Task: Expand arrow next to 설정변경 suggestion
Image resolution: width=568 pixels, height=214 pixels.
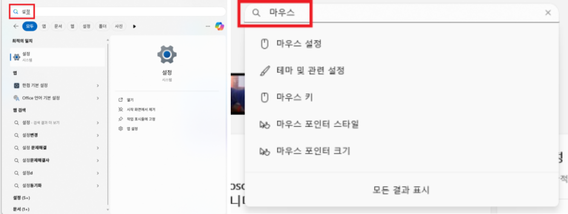Action: pyautogui.click(x=98, y=135)
